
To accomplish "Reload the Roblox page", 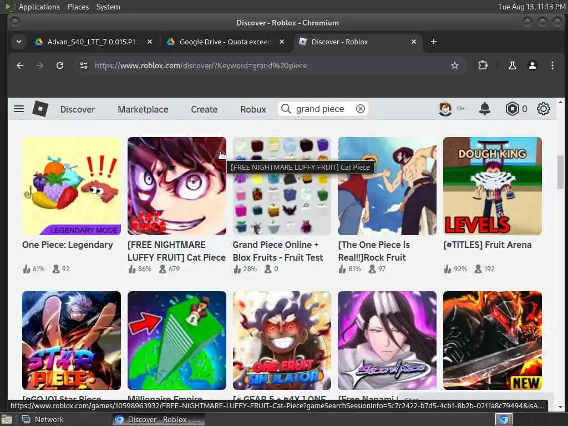I will coord(60,65).
